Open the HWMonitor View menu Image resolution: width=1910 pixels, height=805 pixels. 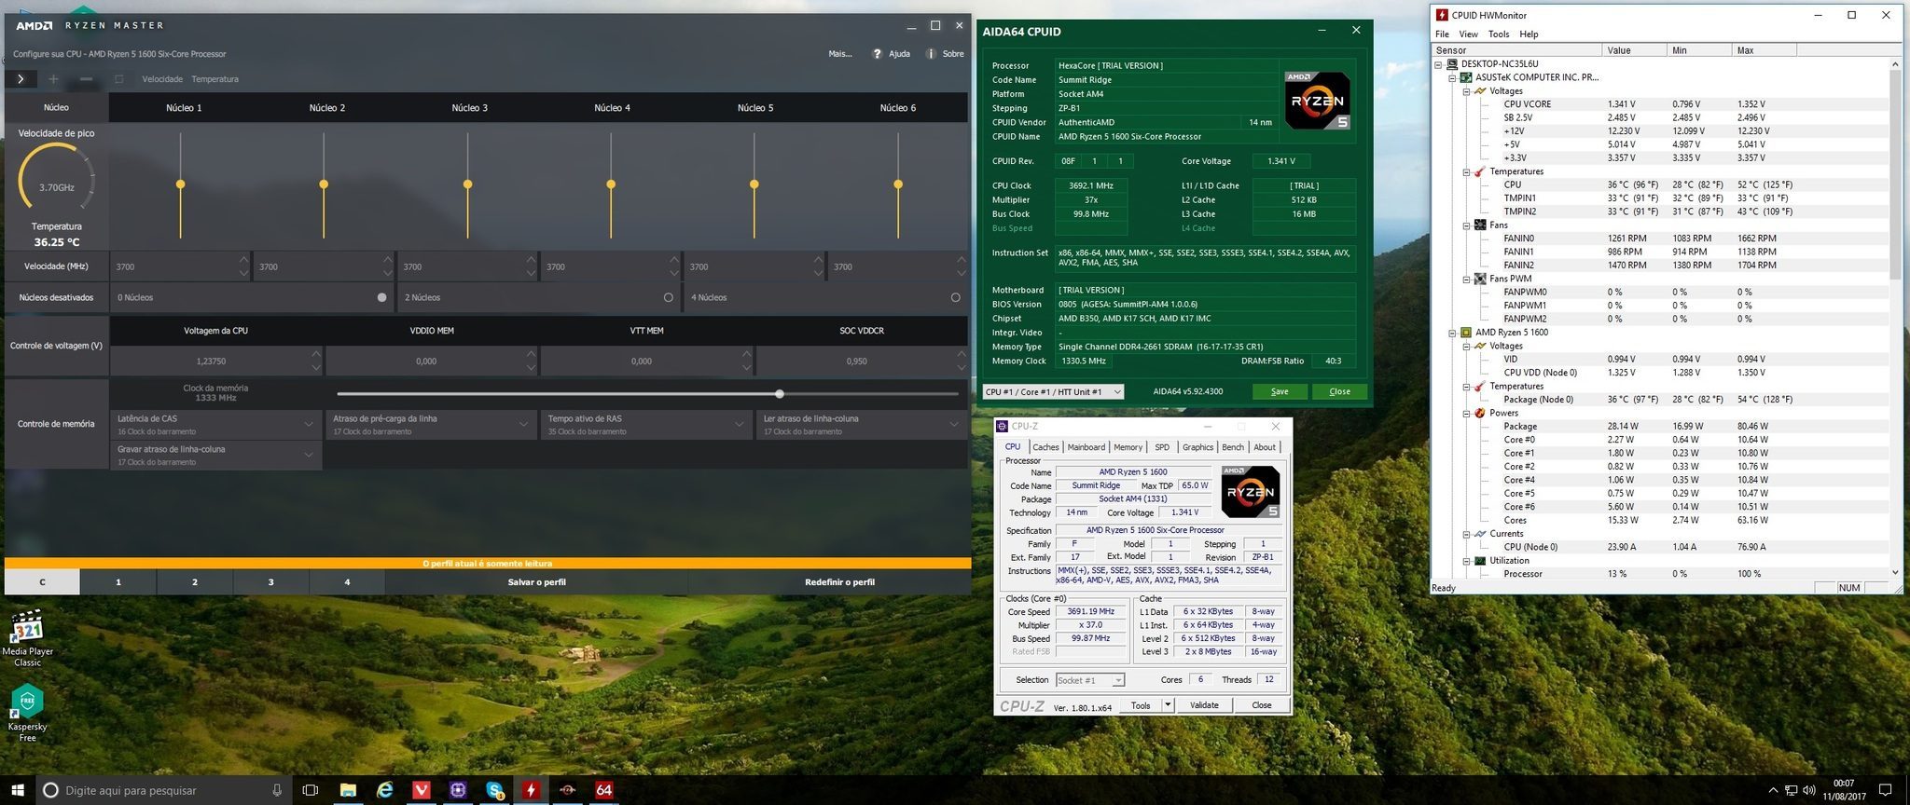[1468, 34]
